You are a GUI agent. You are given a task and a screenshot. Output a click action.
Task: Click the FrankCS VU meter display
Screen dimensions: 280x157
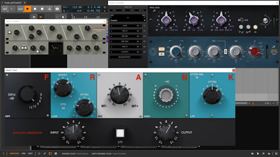tap(56, 48)
